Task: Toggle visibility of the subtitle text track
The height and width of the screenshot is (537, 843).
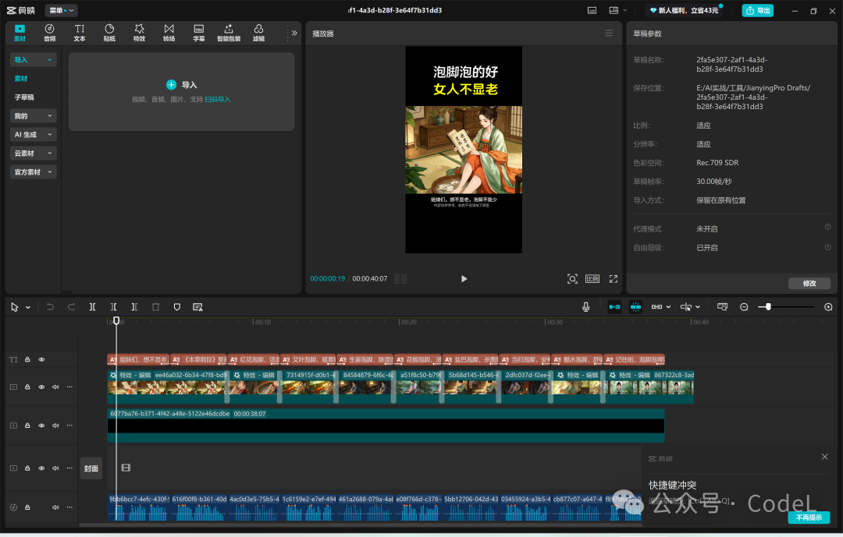Action: point(41,359)
